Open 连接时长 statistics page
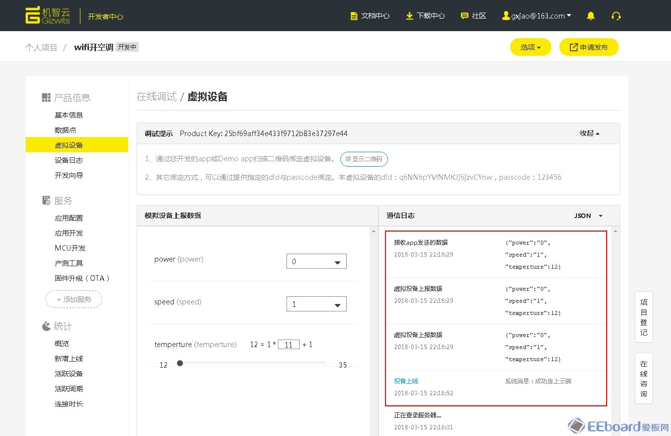Screen dimensions: 671x436 [x=69, y=404]
